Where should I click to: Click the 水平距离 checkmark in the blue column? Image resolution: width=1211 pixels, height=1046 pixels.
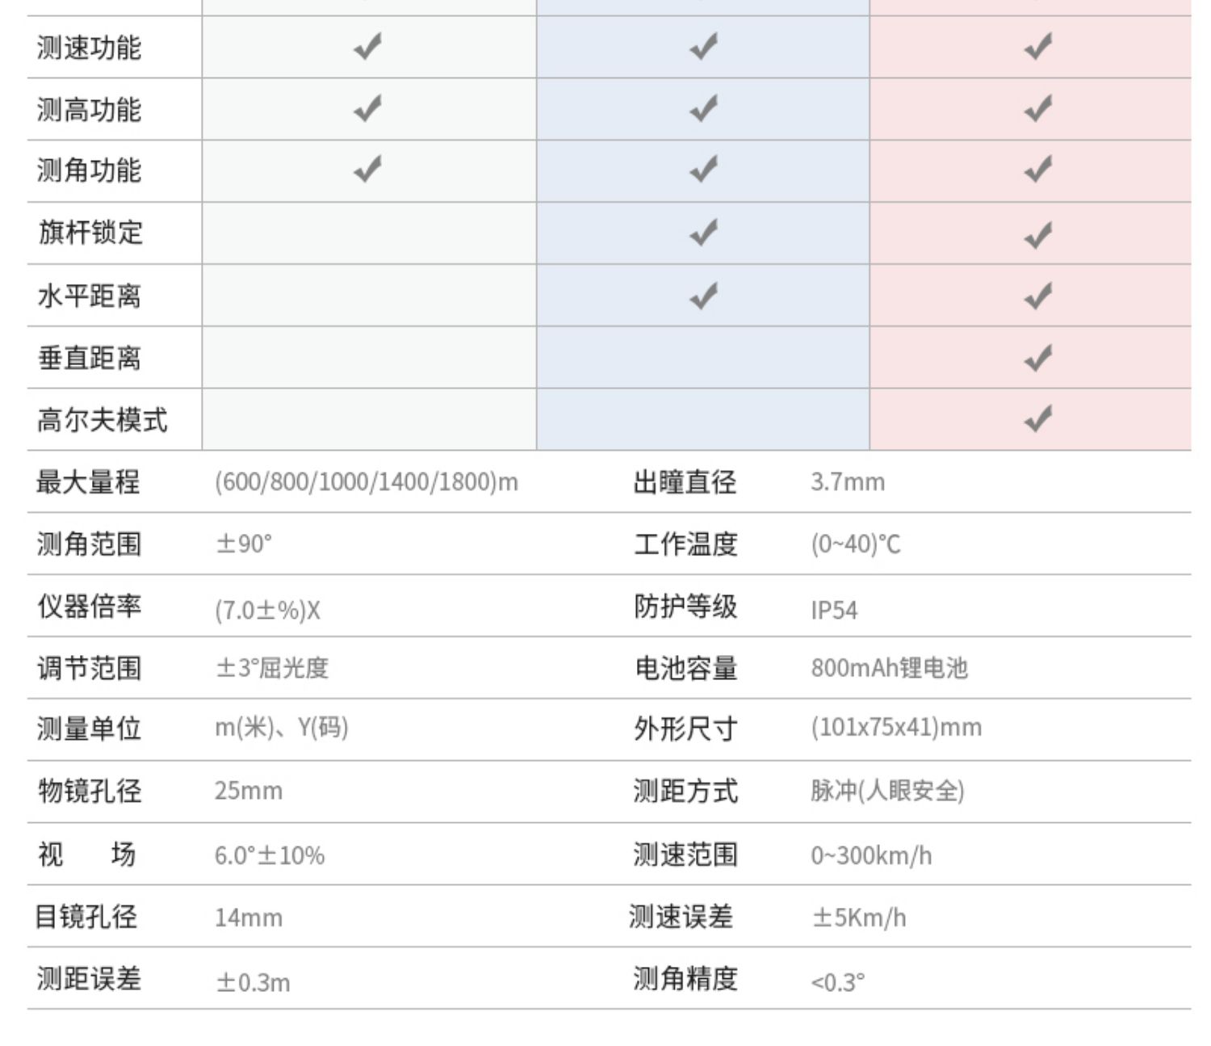pos(704,296)
